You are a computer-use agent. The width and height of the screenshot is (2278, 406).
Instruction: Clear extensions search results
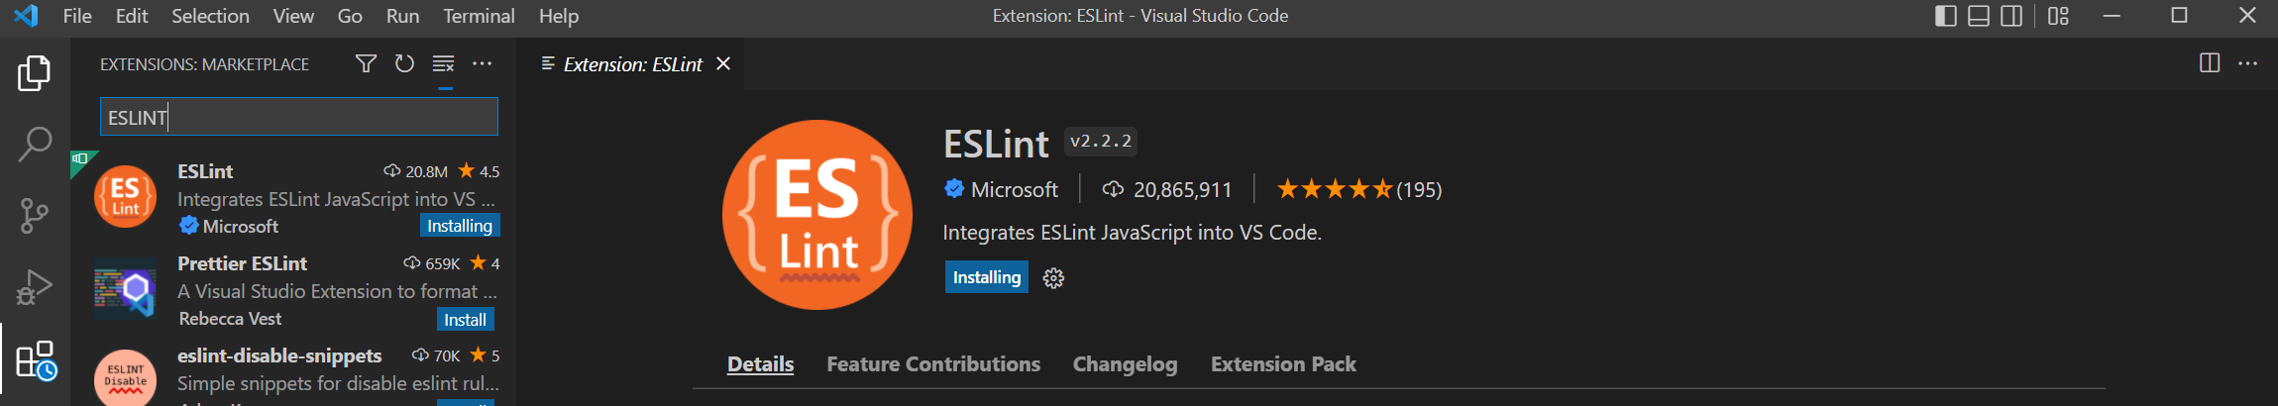coord(443,64)
